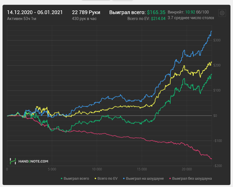Click the 10.92 winrate value
Image resolution: width=233 pixels, height=187 pixels.
[x=190, y=12]
